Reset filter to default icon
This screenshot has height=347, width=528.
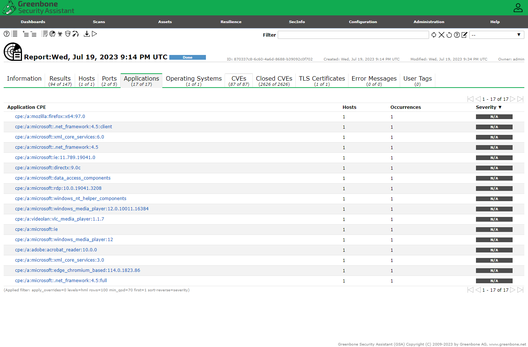tap(449, 35)
